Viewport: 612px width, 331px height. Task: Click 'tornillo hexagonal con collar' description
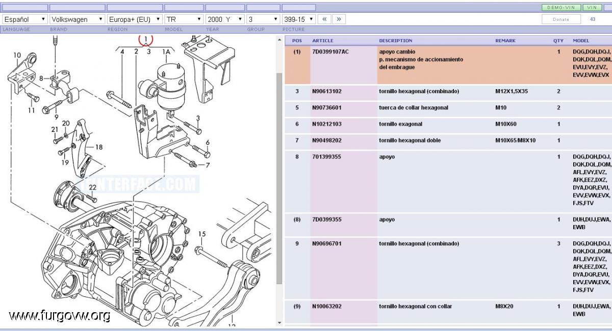point(416,306)
